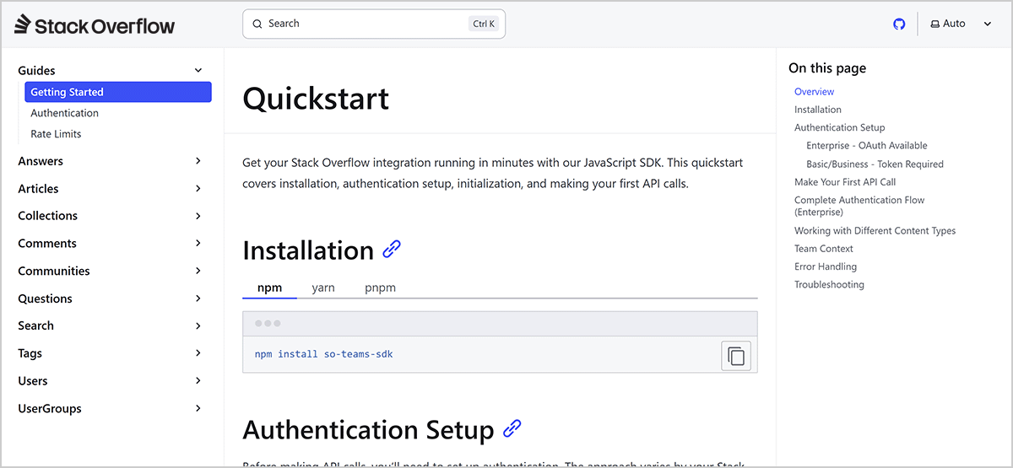This screenshot has width=1013, height=468.
Task: Click the Stack Overflow logo
Action: pos(95,25)
